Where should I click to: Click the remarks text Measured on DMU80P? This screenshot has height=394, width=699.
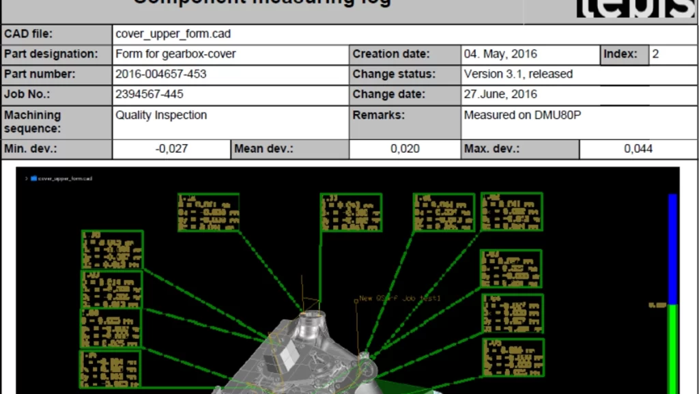coord(522,115)
